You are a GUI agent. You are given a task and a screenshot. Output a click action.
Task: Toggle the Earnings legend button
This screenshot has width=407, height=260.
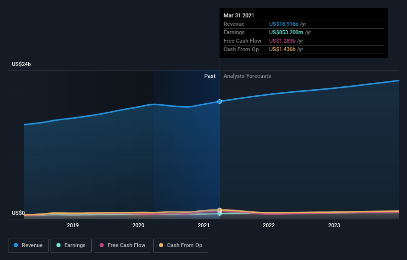coord(71,246)
